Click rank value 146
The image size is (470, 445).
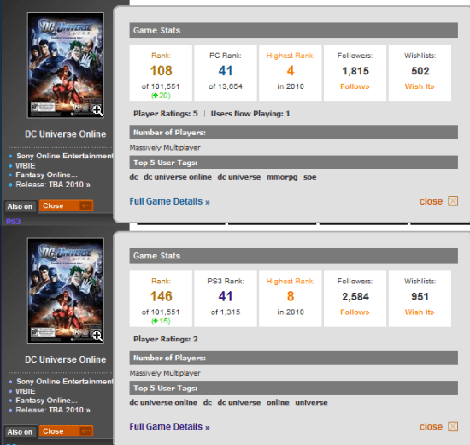click(161, 296)
